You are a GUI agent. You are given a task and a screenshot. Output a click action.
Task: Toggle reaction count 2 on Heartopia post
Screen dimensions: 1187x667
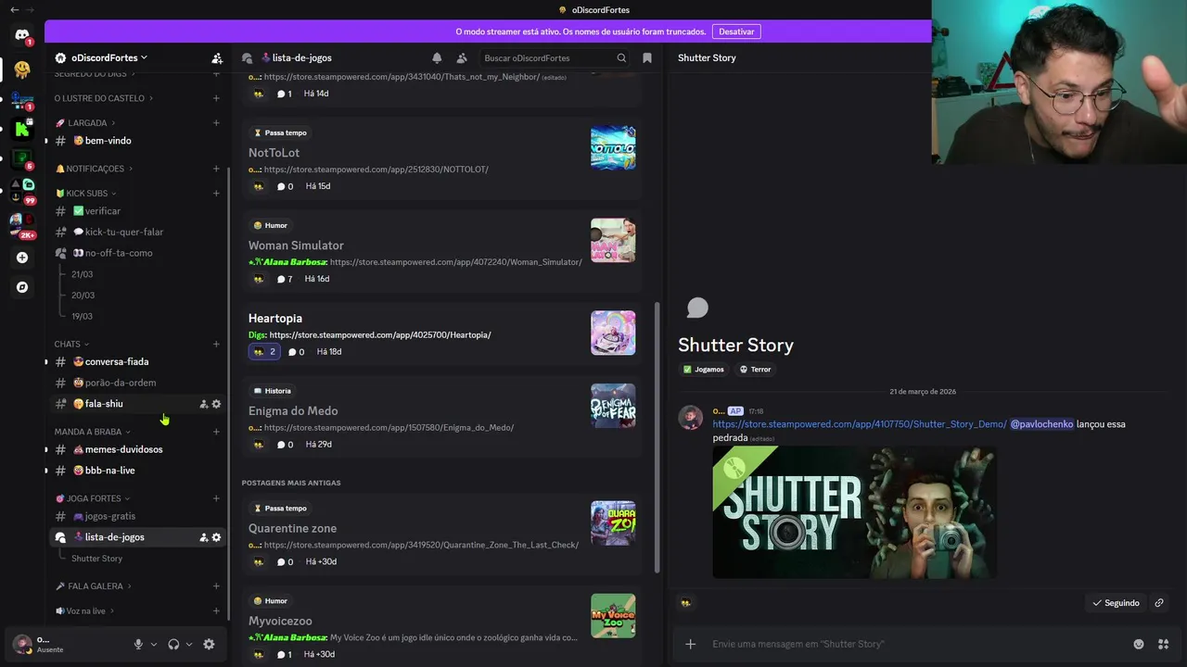pyautogui.click(x=263, y=352)
